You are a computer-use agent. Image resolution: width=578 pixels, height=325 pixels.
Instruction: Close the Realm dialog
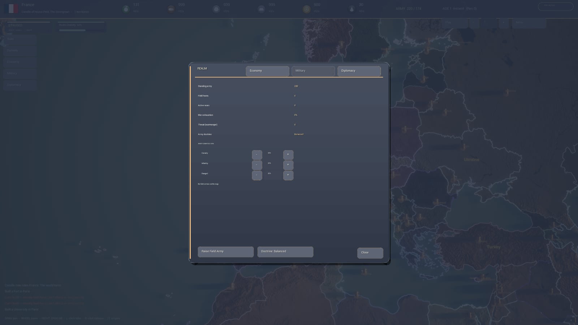click(x=370, y=253)
